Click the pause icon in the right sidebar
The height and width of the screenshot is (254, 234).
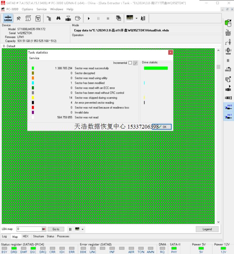(228, 60)
